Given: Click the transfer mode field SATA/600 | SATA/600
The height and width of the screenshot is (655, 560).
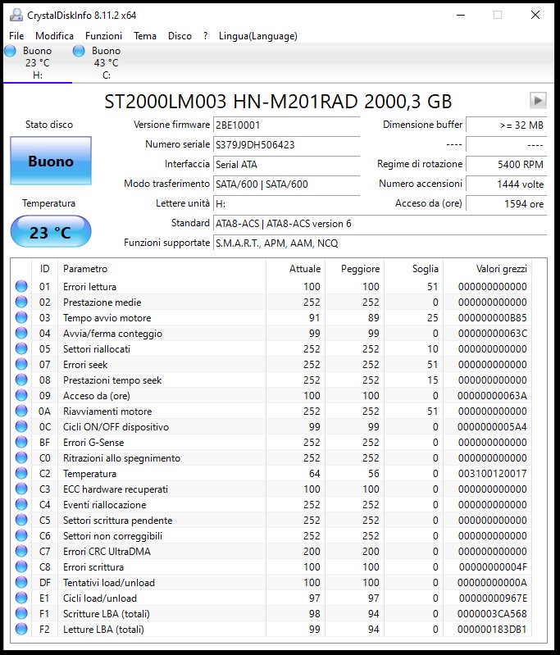Looking at the screenshot, I should 286,184.
